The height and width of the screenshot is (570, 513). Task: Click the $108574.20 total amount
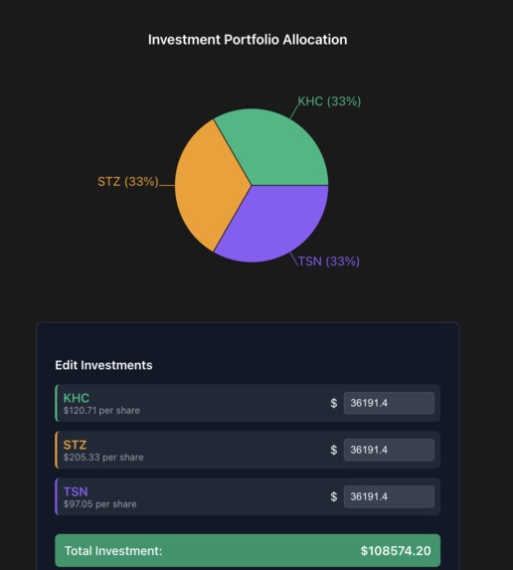point(396,551)
